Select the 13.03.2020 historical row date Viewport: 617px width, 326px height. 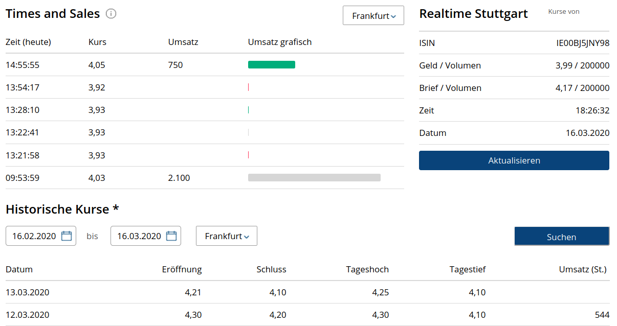click(28, 292)
